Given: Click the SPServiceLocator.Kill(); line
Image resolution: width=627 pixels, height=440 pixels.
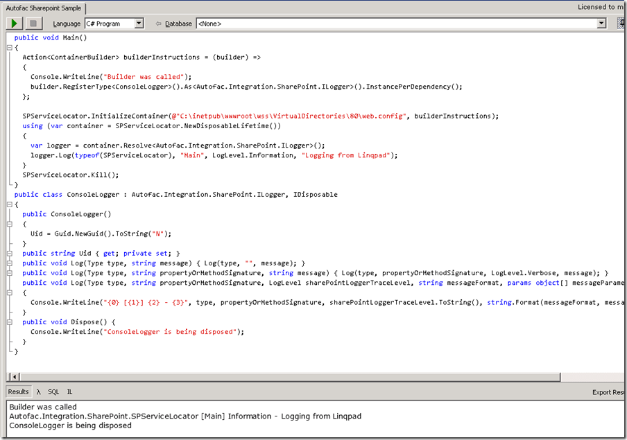Looking at the screenshot, I should pos(71,175).
